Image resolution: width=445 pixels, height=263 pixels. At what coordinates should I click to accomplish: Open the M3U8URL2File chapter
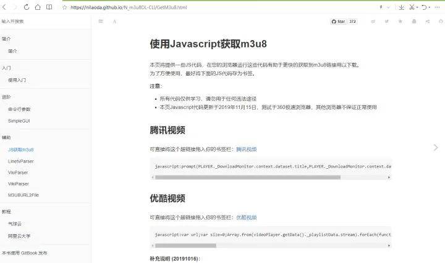(23, 195)
